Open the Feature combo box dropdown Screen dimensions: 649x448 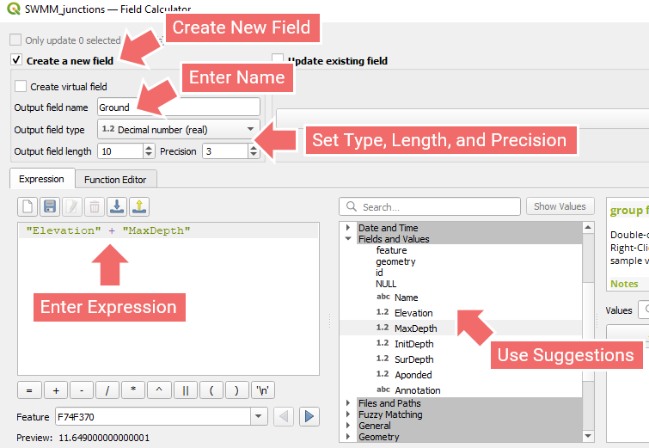[259, 417]
